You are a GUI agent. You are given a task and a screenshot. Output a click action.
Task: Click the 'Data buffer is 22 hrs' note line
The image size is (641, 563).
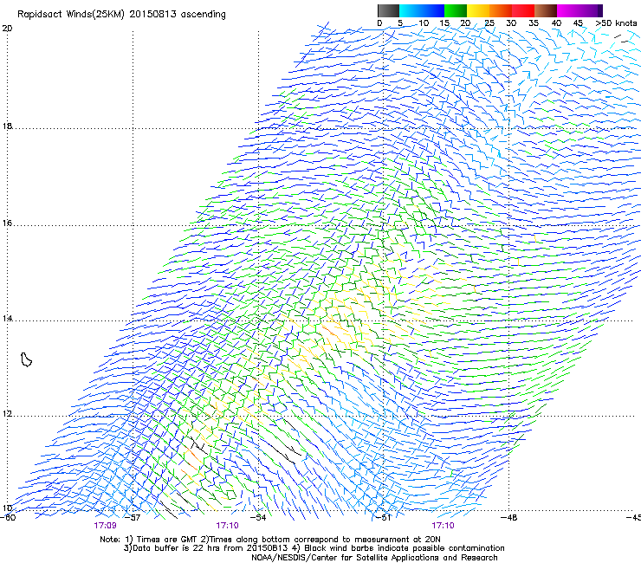coord(314,548)
